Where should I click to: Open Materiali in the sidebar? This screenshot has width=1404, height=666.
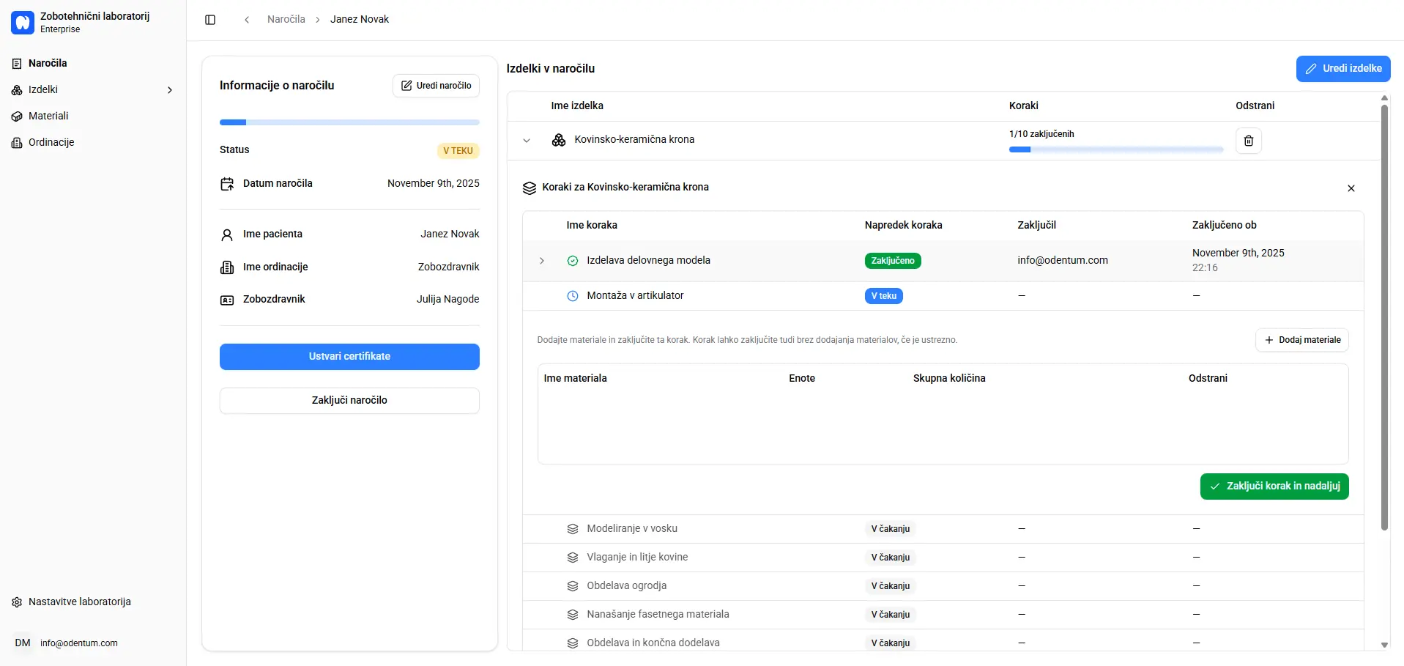(x=48, y=116)
